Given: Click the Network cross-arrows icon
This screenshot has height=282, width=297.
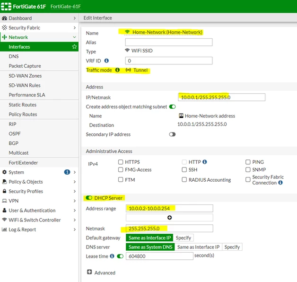Looking at the screenshot, I should click(x=4, y=37).
